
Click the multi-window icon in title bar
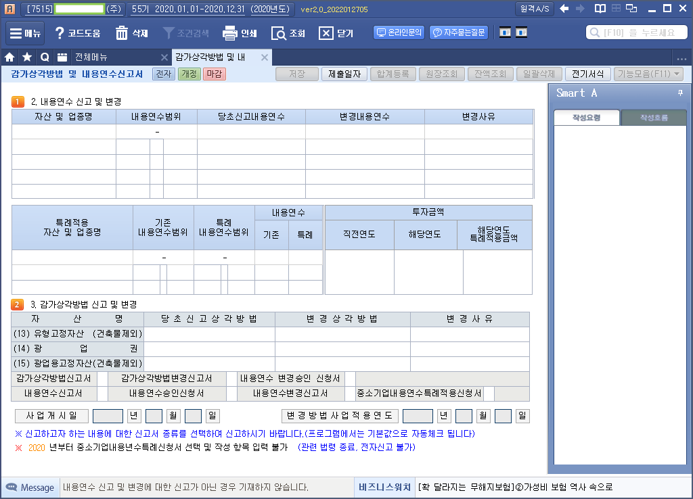coord(632,8)
